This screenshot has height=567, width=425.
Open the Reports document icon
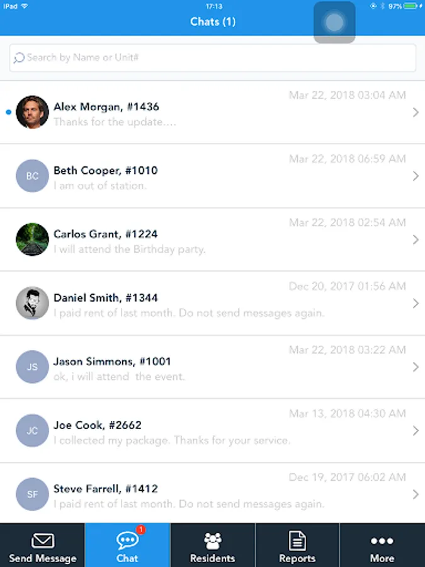pos(297,541)
